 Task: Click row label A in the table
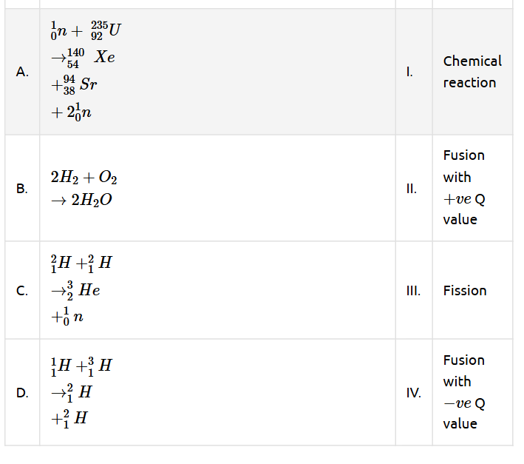click(x=22, y=72)
